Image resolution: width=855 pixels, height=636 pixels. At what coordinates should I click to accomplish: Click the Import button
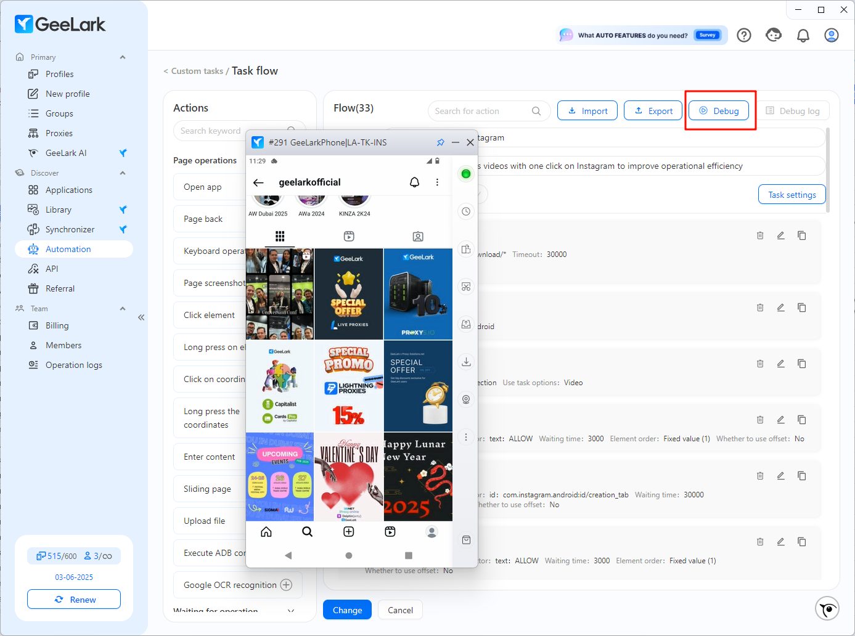(x=587, y=111)
